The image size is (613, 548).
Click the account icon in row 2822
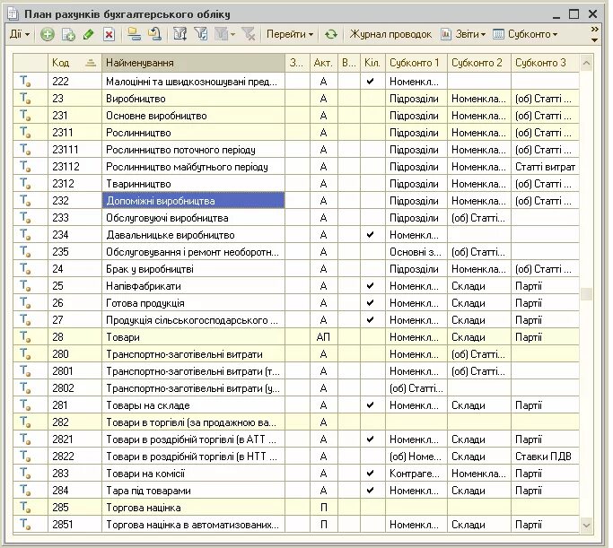(26, 457)
